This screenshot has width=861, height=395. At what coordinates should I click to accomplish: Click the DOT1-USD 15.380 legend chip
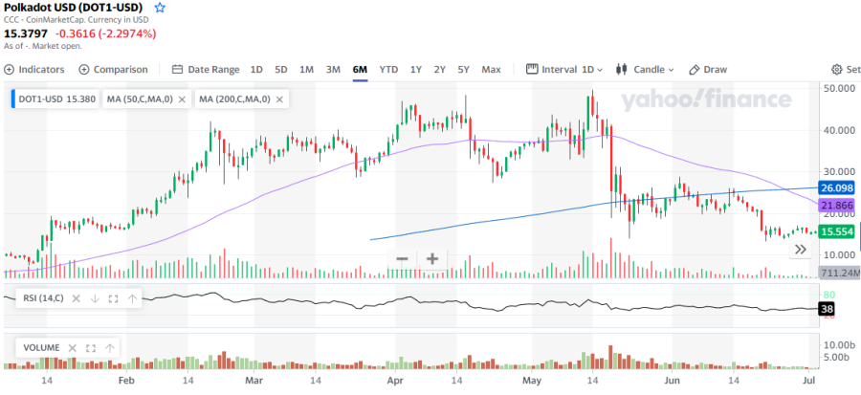55,99
